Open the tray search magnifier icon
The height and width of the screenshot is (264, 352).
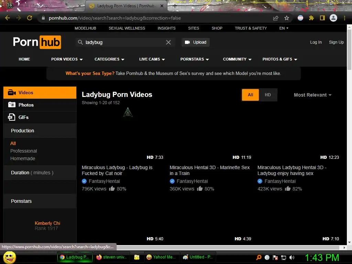(x=259, y=257)
